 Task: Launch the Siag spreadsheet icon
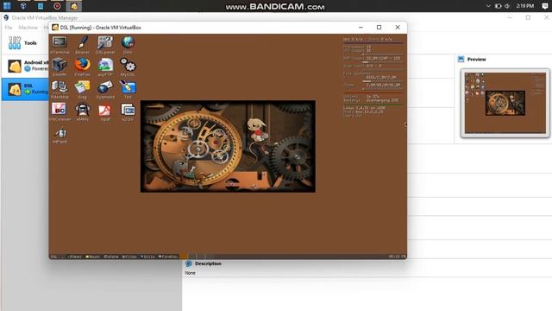83,87
